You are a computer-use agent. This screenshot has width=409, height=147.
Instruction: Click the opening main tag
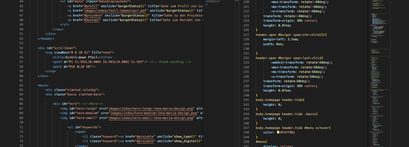(x=43, y=85)
